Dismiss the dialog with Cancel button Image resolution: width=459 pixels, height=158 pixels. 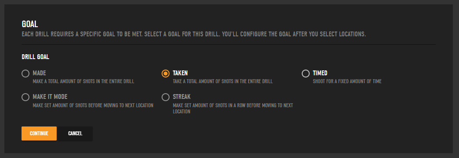coord(75,133)
